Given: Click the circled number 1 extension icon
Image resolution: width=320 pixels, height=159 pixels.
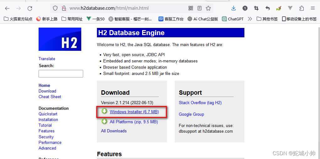Looking at the screenshot, I should (x=245, y=8).
